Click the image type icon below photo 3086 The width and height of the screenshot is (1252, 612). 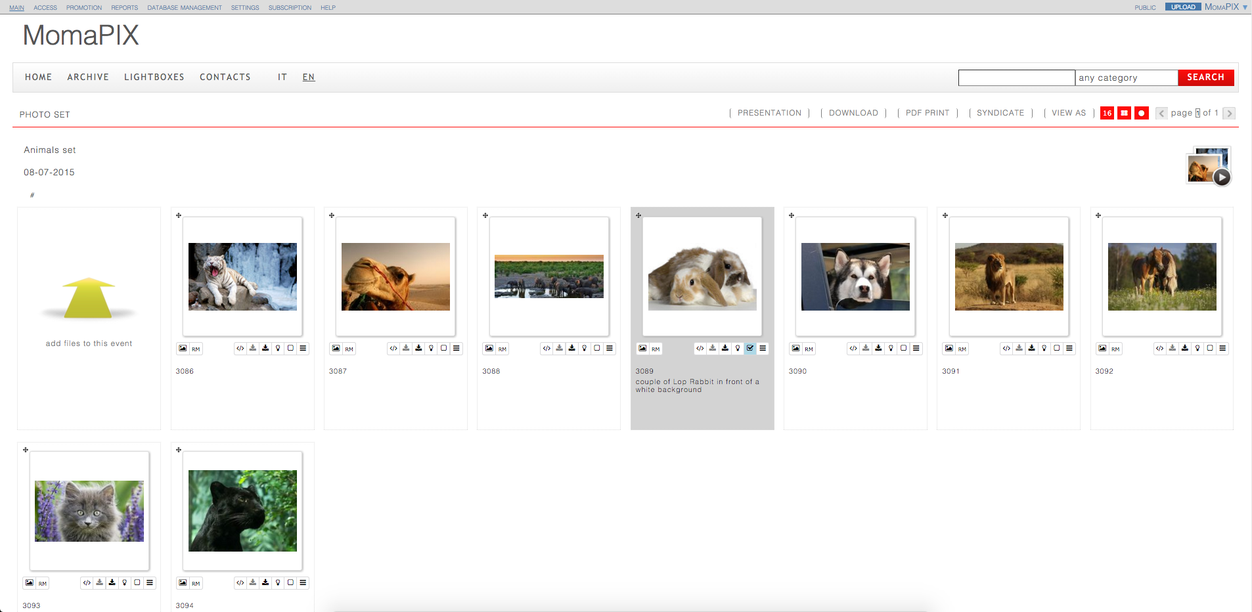pos(183,349)
